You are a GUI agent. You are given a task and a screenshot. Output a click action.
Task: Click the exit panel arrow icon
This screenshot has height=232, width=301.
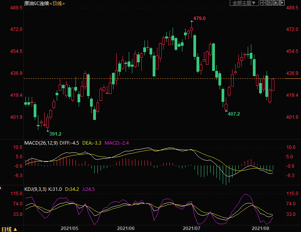click(x=282, y=3)
